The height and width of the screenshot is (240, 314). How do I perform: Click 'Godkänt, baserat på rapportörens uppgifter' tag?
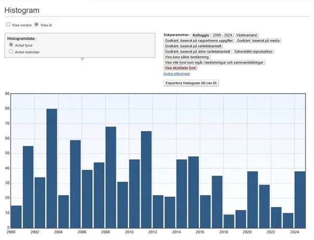coord(198,40)
